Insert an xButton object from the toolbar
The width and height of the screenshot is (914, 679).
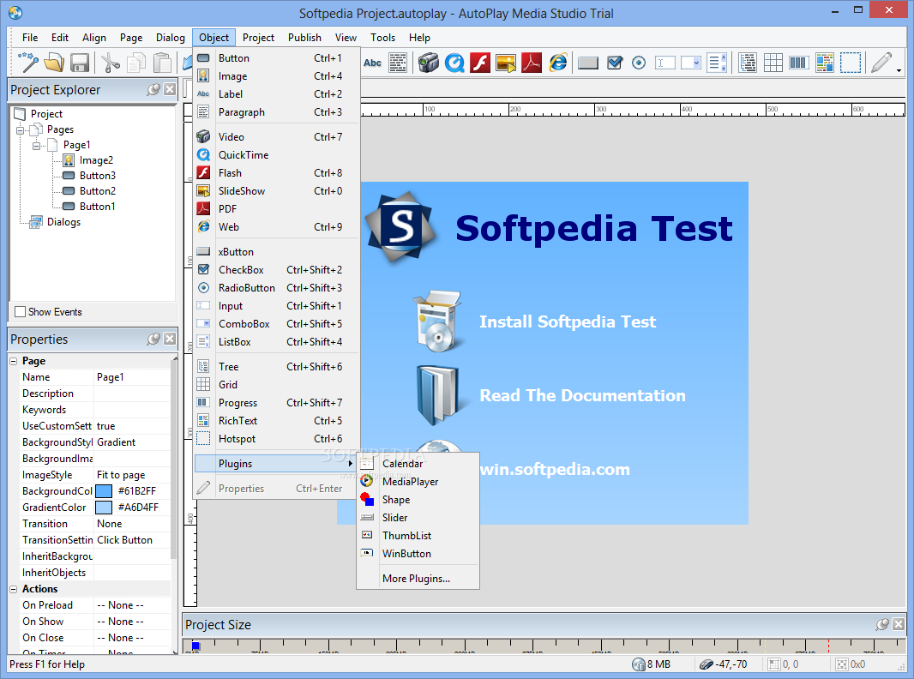coord(588,63)
